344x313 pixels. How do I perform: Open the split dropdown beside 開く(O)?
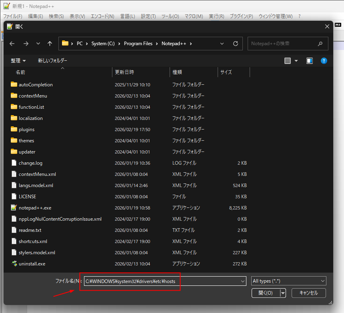283,293
